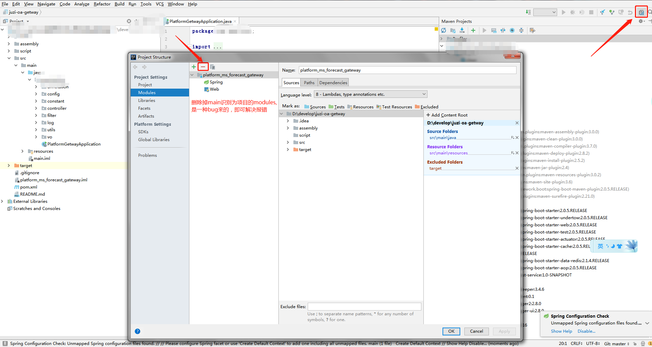Remove content root D:\develop\juzi-oa-getway

click(517, 123)
